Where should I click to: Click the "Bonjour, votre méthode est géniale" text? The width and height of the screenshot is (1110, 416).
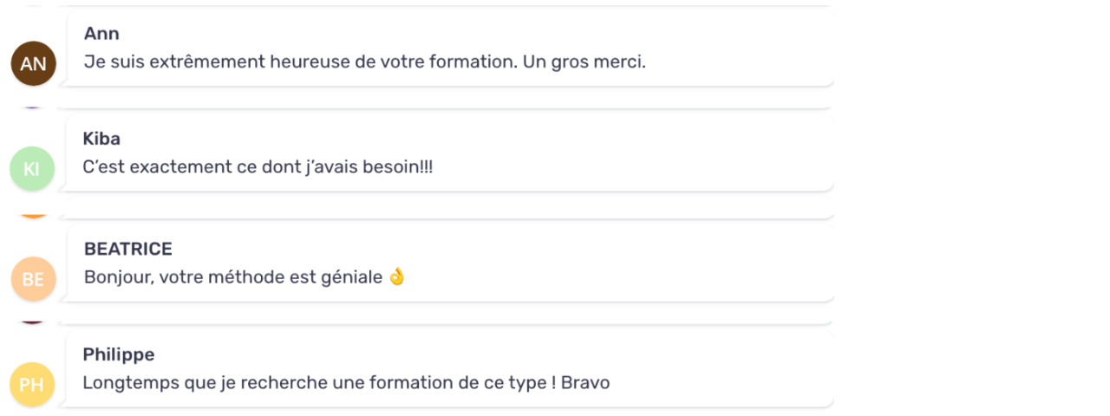pos(232,277)
